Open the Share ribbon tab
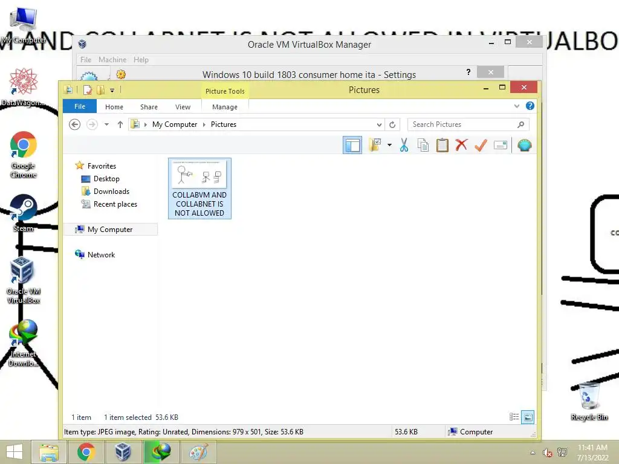 pyautogui.click(x=149, y=107)
